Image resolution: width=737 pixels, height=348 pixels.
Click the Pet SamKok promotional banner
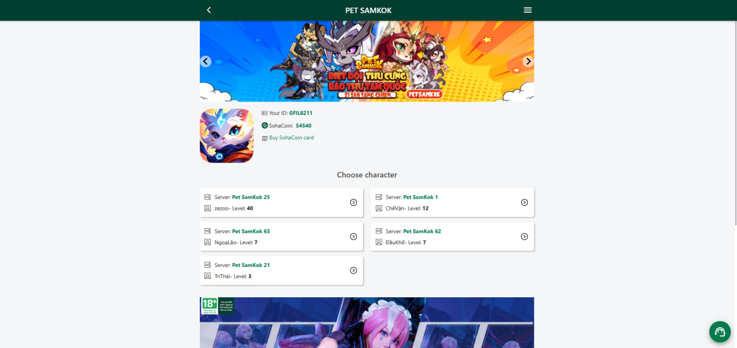[367, 62]
